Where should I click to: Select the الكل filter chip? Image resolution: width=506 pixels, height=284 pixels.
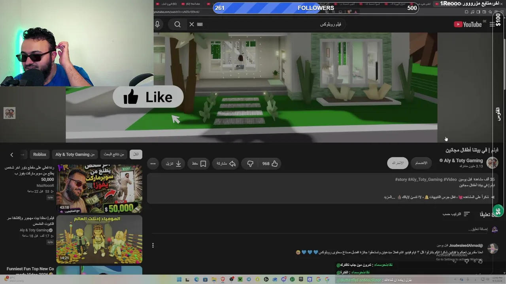point(136,154)
